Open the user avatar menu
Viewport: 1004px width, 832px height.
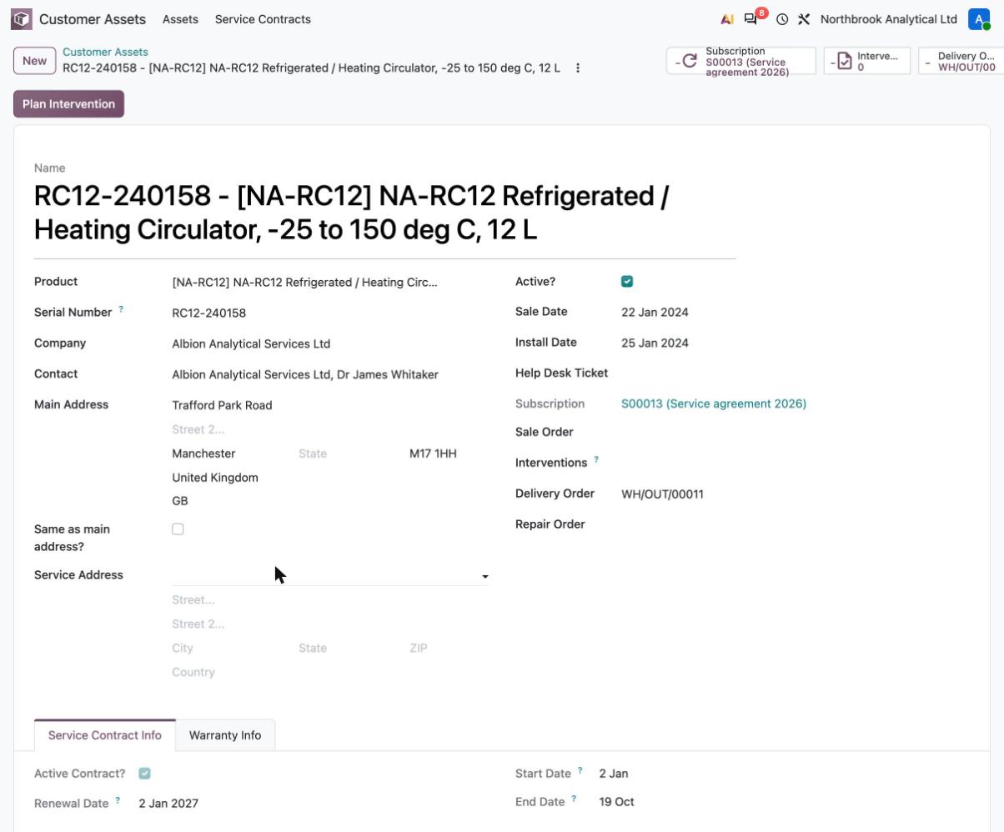click(979, 19)
